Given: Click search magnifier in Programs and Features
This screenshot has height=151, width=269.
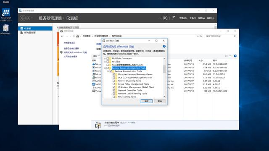Looking at the screenshot, I should click(x=235, y=36).
